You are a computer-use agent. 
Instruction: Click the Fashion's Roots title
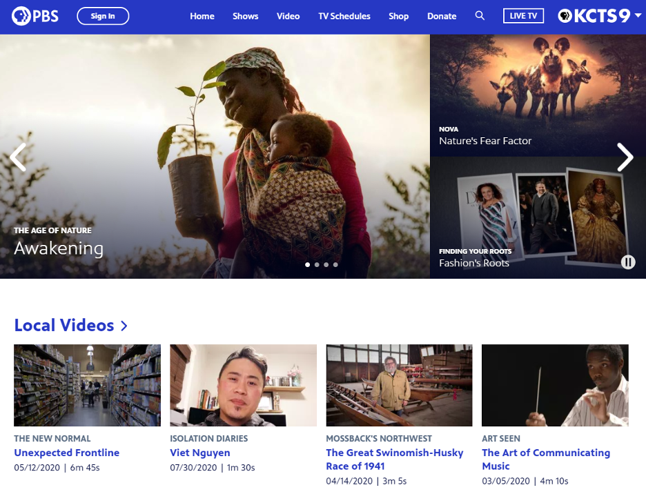point(473,263)
